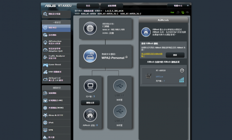Viewport: 232px width, 140px height.
Task: Click the RT-AX92U node name text
Action: tap(161, 70)
